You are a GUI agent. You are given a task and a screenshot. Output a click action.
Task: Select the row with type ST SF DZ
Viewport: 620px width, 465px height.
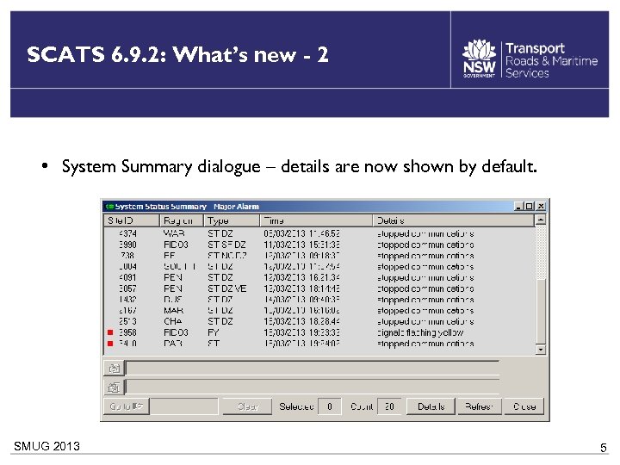pos(319,245)
